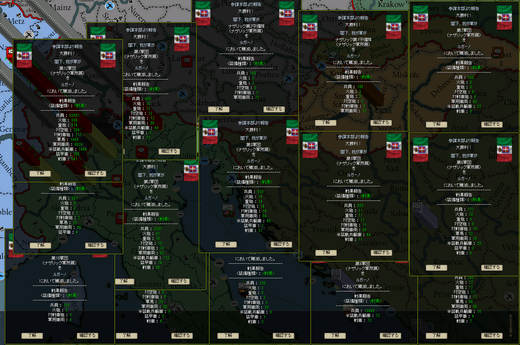Confirm with 確認する in 第1軍団 report
Image resolution: width=520 pixels, height=345 pixels.
169,151
